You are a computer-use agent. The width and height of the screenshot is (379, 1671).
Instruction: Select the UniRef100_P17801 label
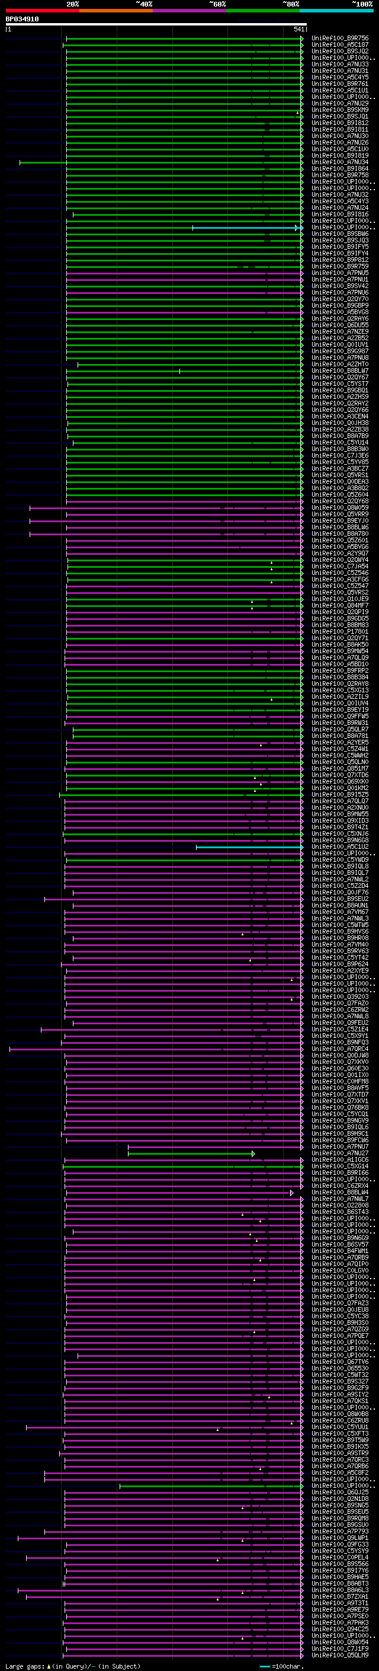point(340,631)
